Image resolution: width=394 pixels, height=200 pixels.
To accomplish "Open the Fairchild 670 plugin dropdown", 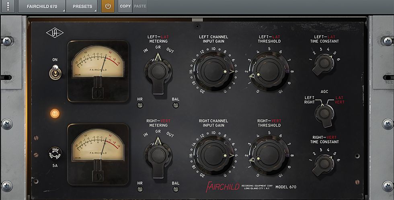I will (41, 6).
